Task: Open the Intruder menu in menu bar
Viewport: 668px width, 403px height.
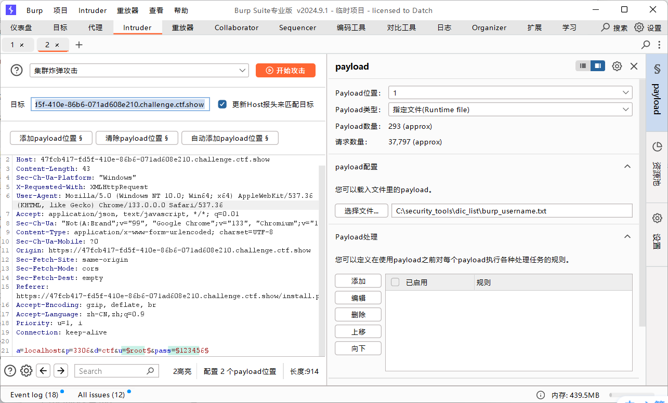Action: coord(93,10)
